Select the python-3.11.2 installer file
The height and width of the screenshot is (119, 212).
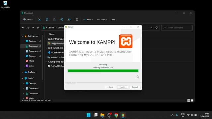(56, 57)
